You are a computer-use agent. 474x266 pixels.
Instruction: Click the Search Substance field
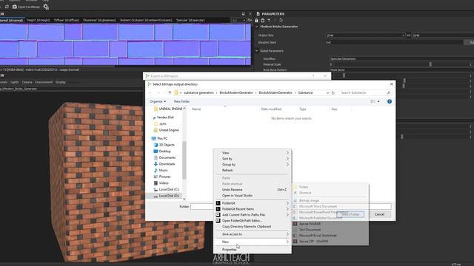[x=365, y=93]
